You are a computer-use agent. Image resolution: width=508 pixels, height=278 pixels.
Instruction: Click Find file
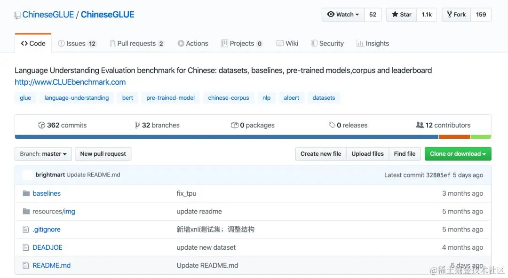pos(405,153)
